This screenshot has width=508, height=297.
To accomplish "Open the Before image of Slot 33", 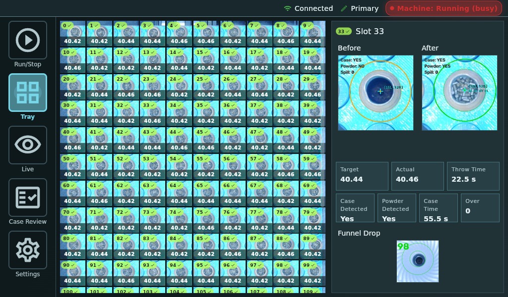I will [376, 93].
